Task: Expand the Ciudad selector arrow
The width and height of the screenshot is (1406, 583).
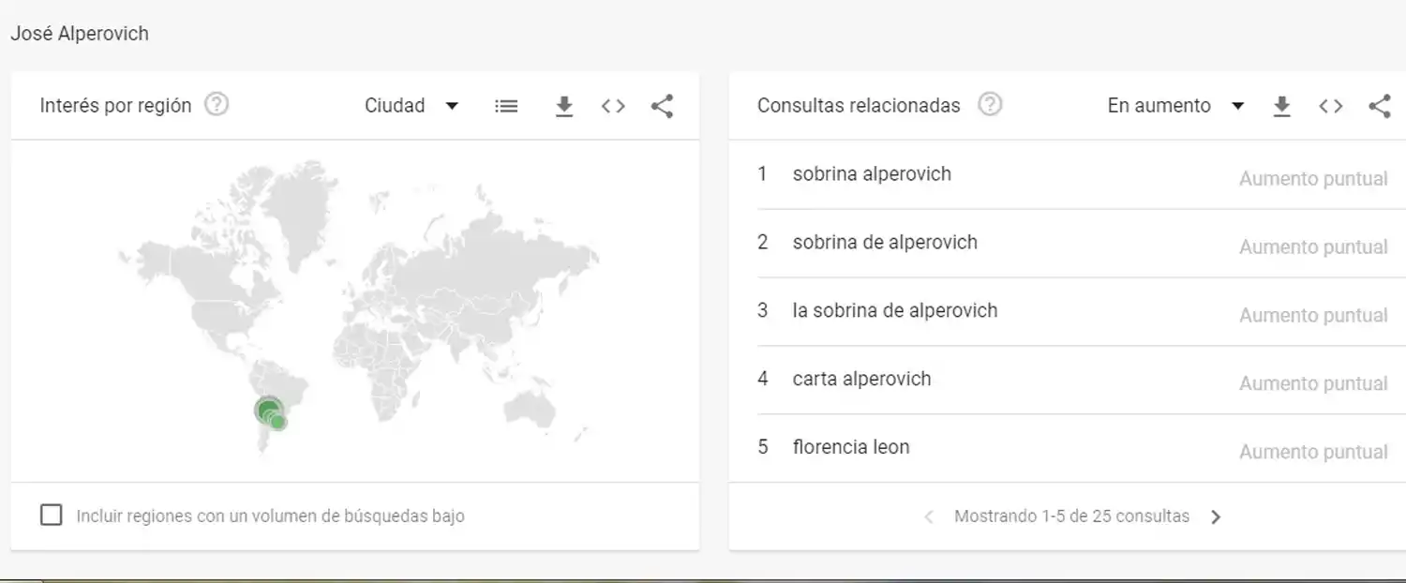Action: point(452,106)
